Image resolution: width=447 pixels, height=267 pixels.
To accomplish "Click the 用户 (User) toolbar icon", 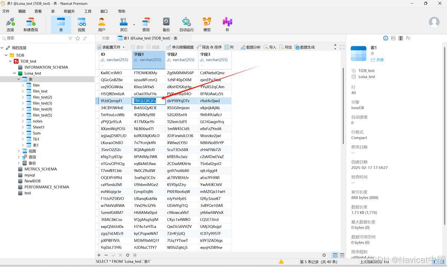I will 102,24.
